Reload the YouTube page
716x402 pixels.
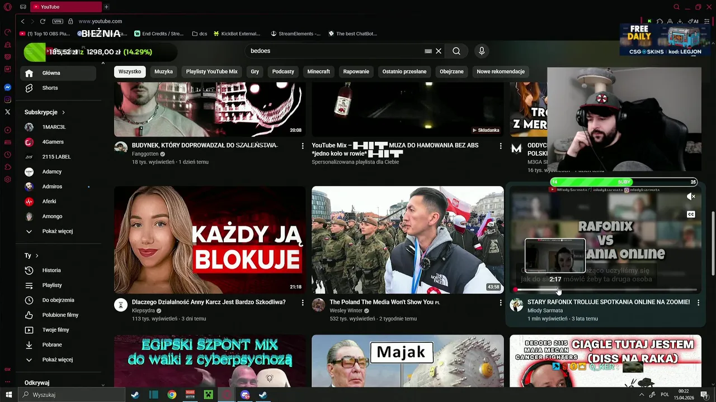[x=43, y=21]
